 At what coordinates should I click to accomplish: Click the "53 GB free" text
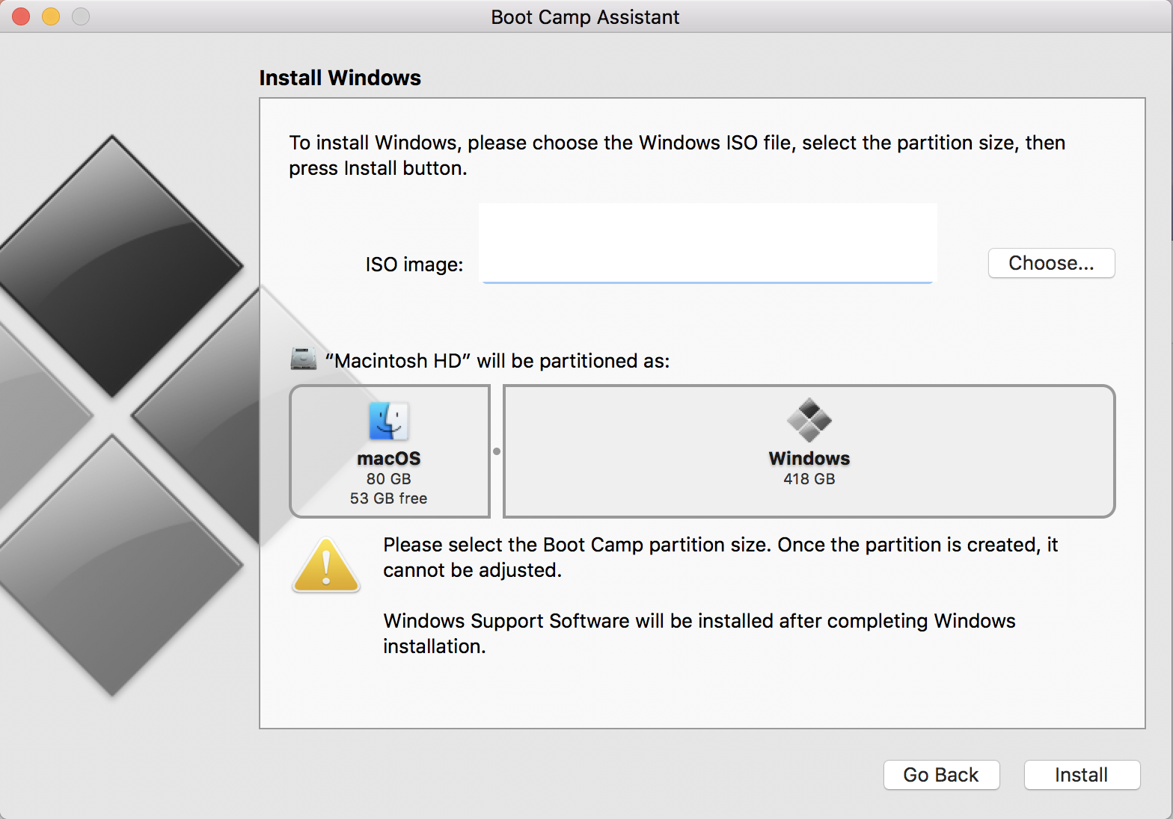389,498
